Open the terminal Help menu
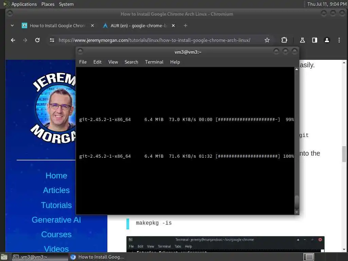348x261 pixels. [175, 62]
